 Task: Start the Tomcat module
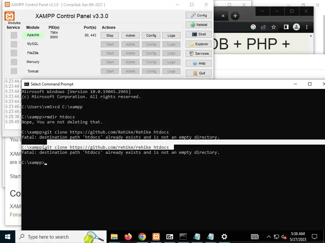[109, 71]
